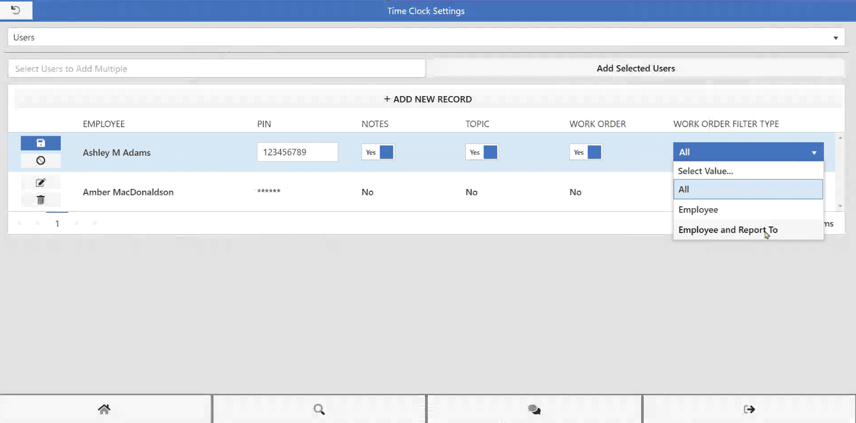Select 'All' in filter list

(749, 190)
